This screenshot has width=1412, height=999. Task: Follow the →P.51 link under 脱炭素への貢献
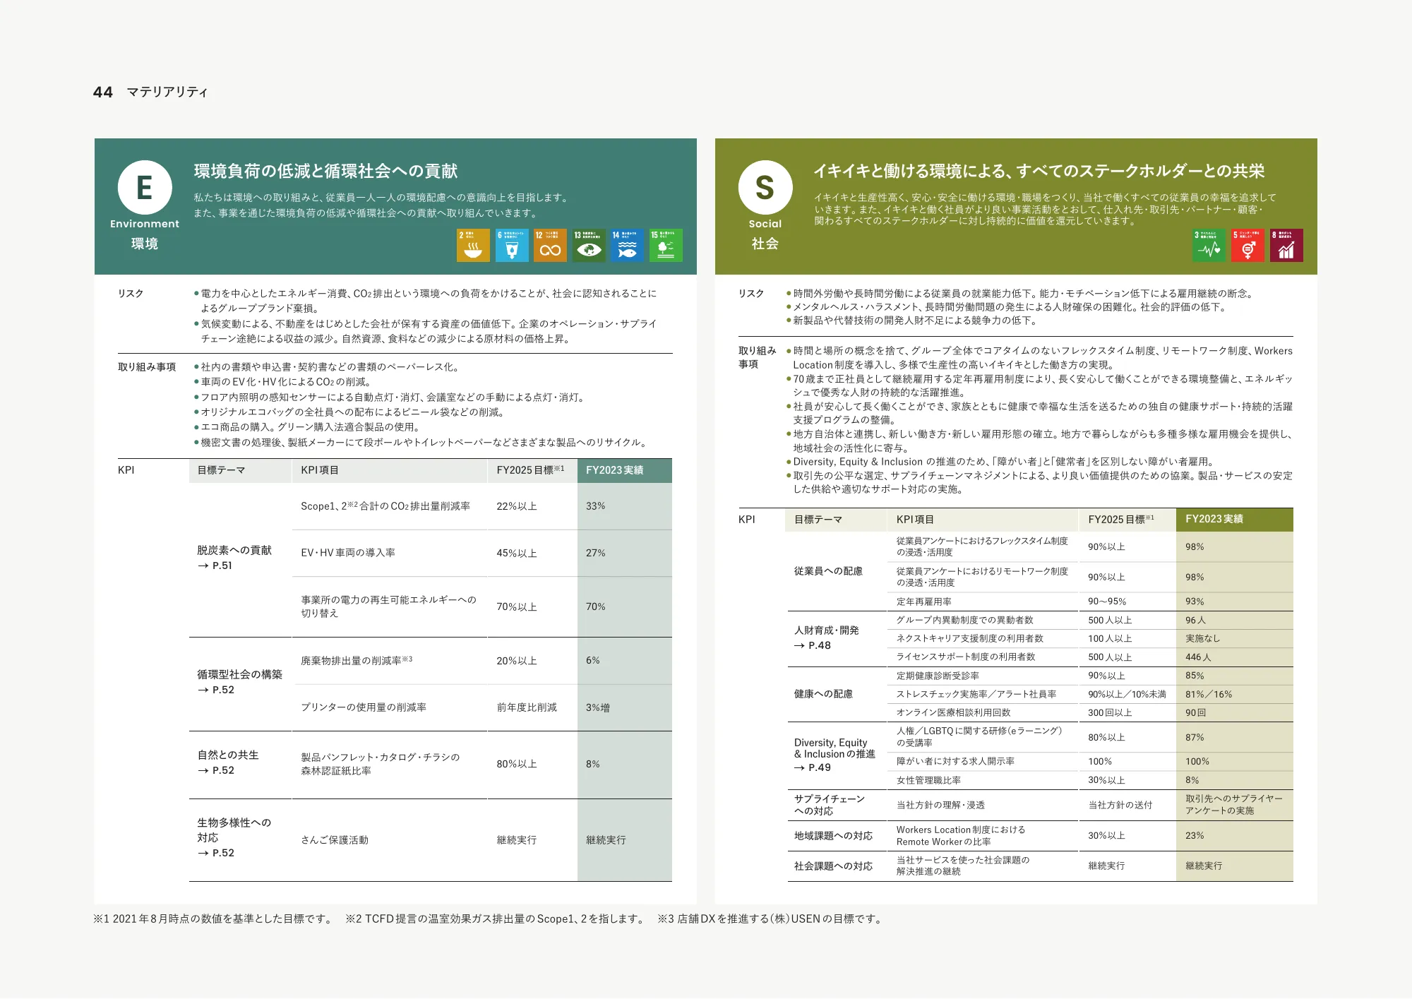[x=215, y=566]
